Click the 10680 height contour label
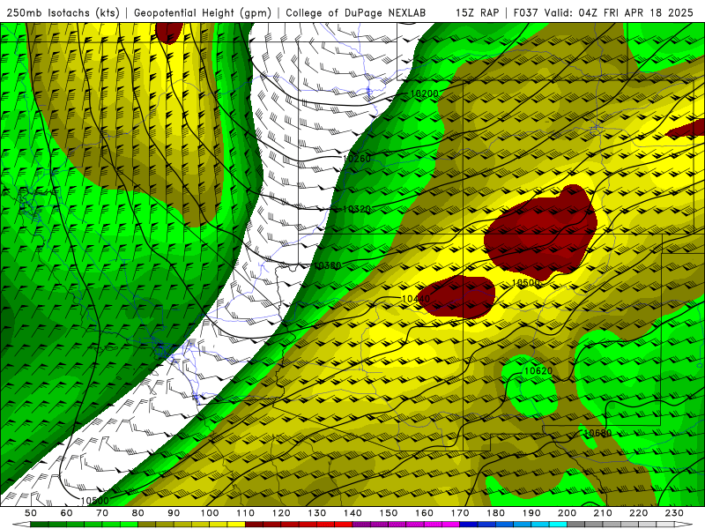Viewport: 705px width, 529px height. coord(597,433)
